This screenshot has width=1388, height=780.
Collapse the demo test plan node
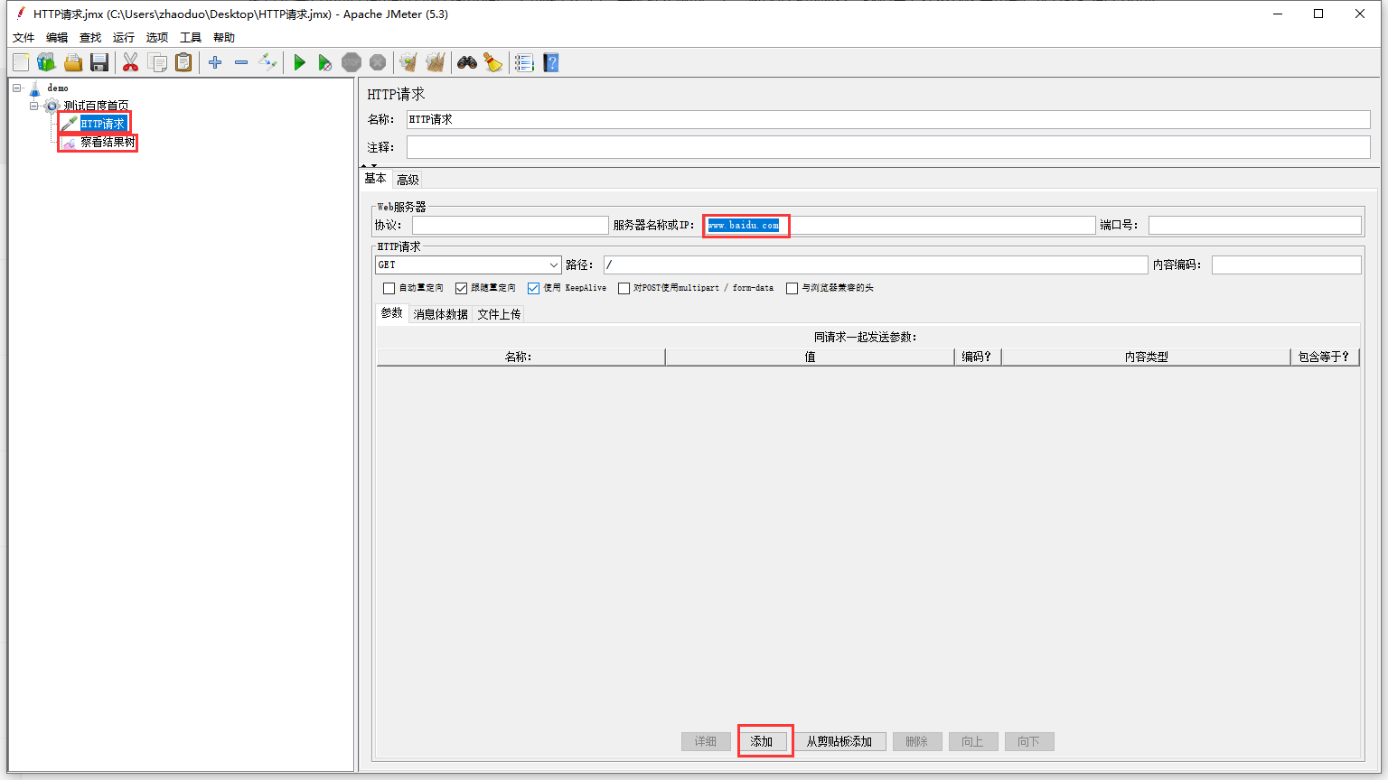tap(17, 88)
